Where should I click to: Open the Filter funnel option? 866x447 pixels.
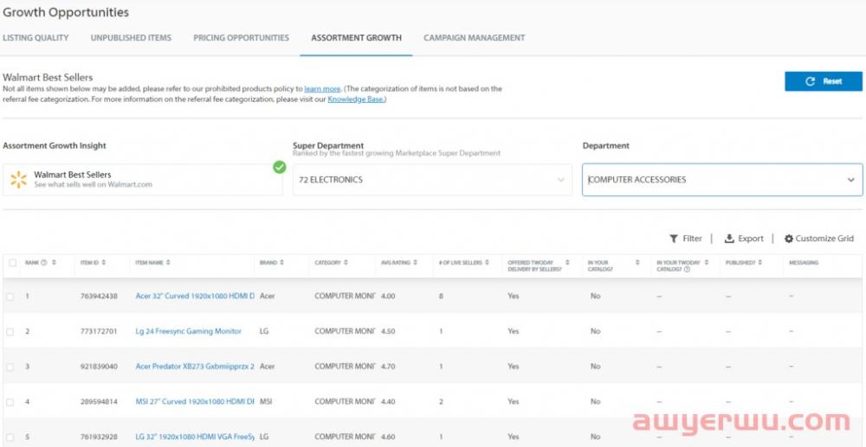(x=685, y=239)
